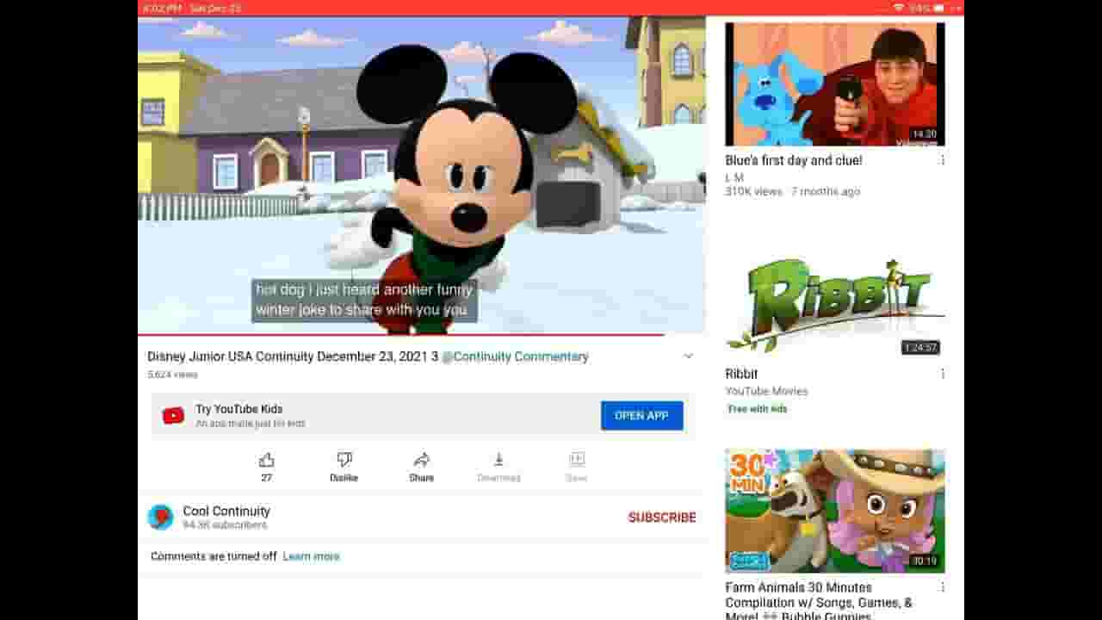Click the "Free with ads" label
Screen dimensions: 1102x620
tap(758, 409)
